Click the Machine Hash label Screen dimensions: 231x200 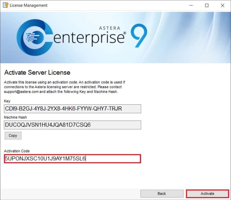click(15, 117)
